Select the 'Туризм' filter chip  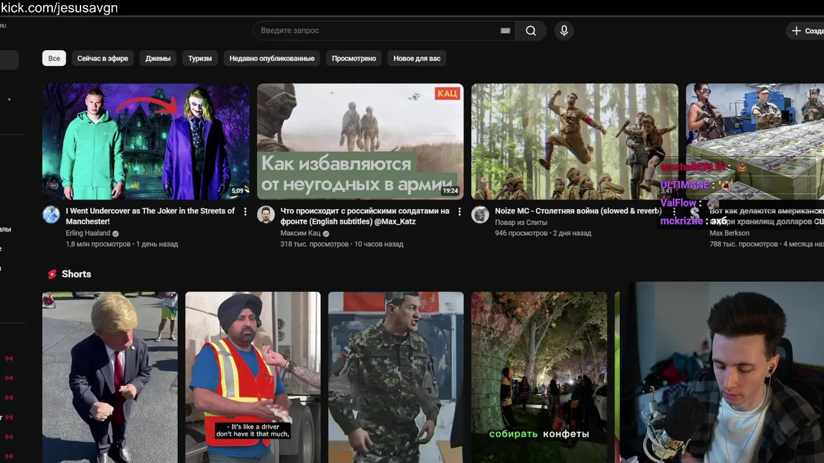point(200,59)
